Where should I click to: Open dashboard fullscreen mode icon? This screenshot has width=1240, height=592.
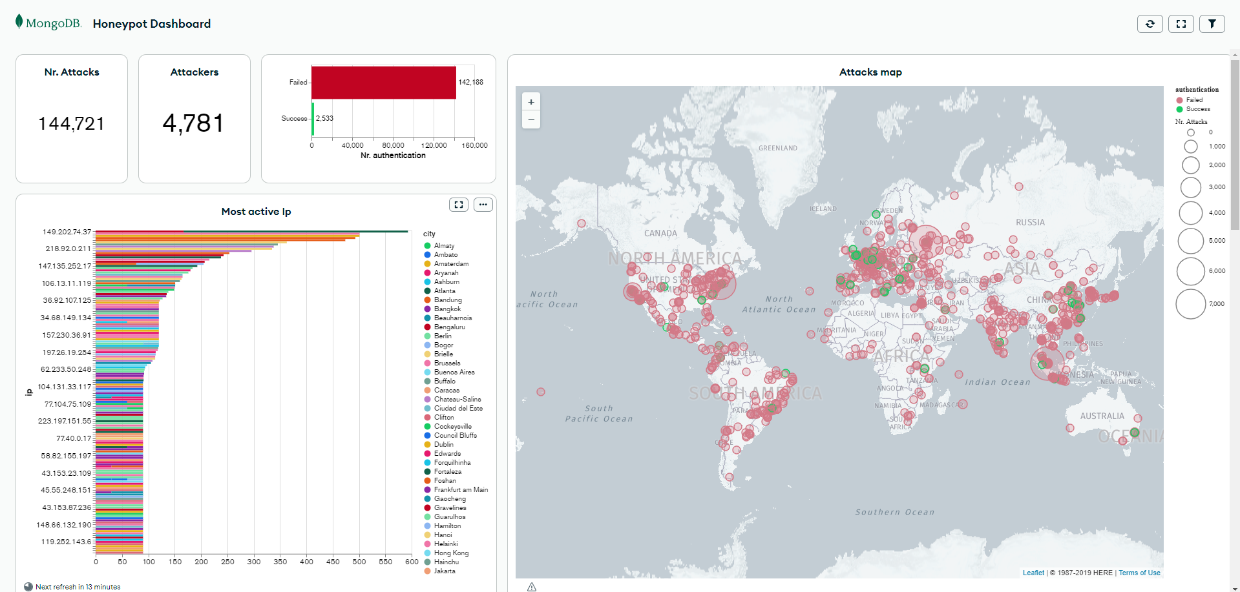click(1181, 24)
